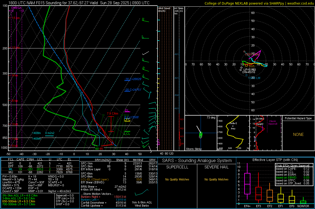Click the 'Supercell = 0.0' composite value
Image resolution: width=315 pixels, height=209 pixels.
(x=65, y=195)
